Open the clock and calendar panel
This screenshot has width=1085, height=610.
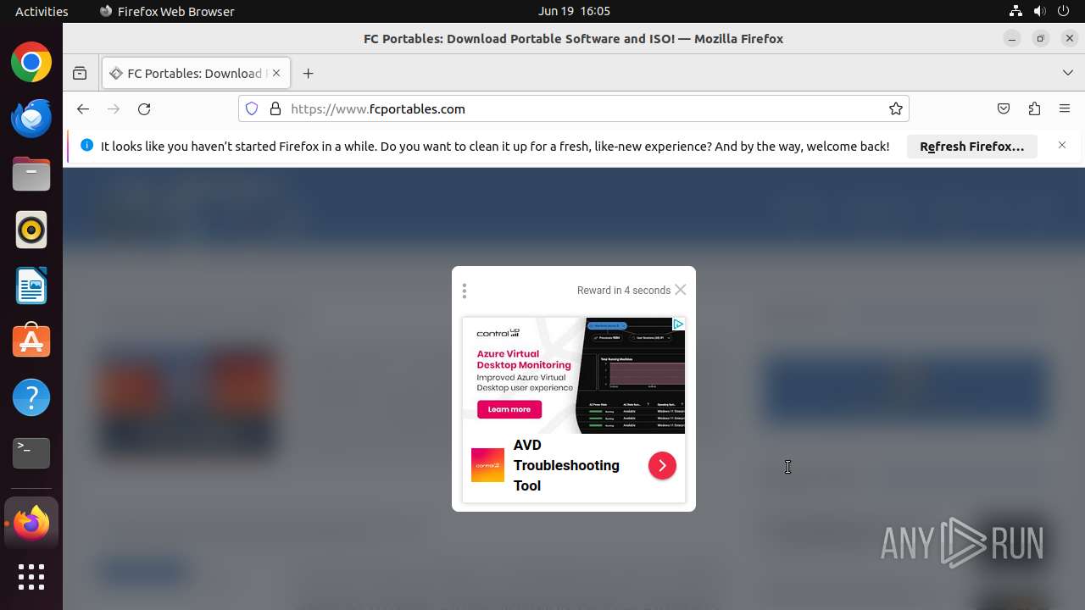click(574, 11)
